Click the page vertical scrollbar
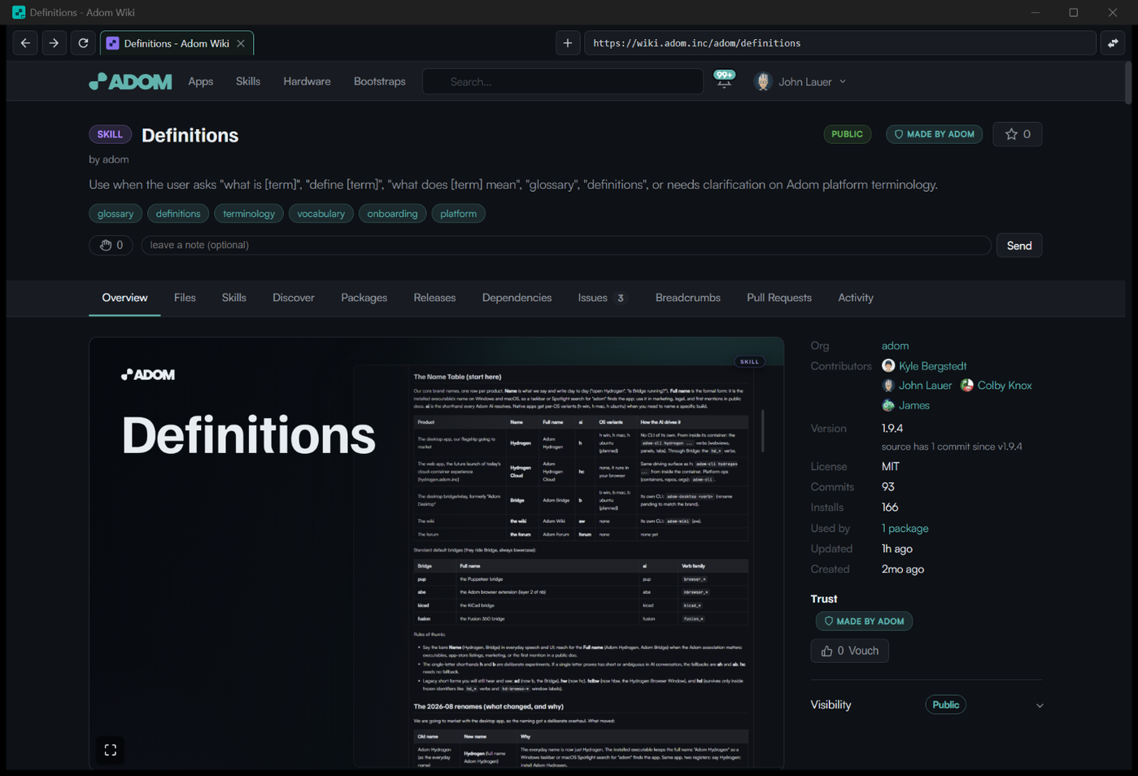This screenshot has height=776, width=1138. click(x=1128, y=83)
